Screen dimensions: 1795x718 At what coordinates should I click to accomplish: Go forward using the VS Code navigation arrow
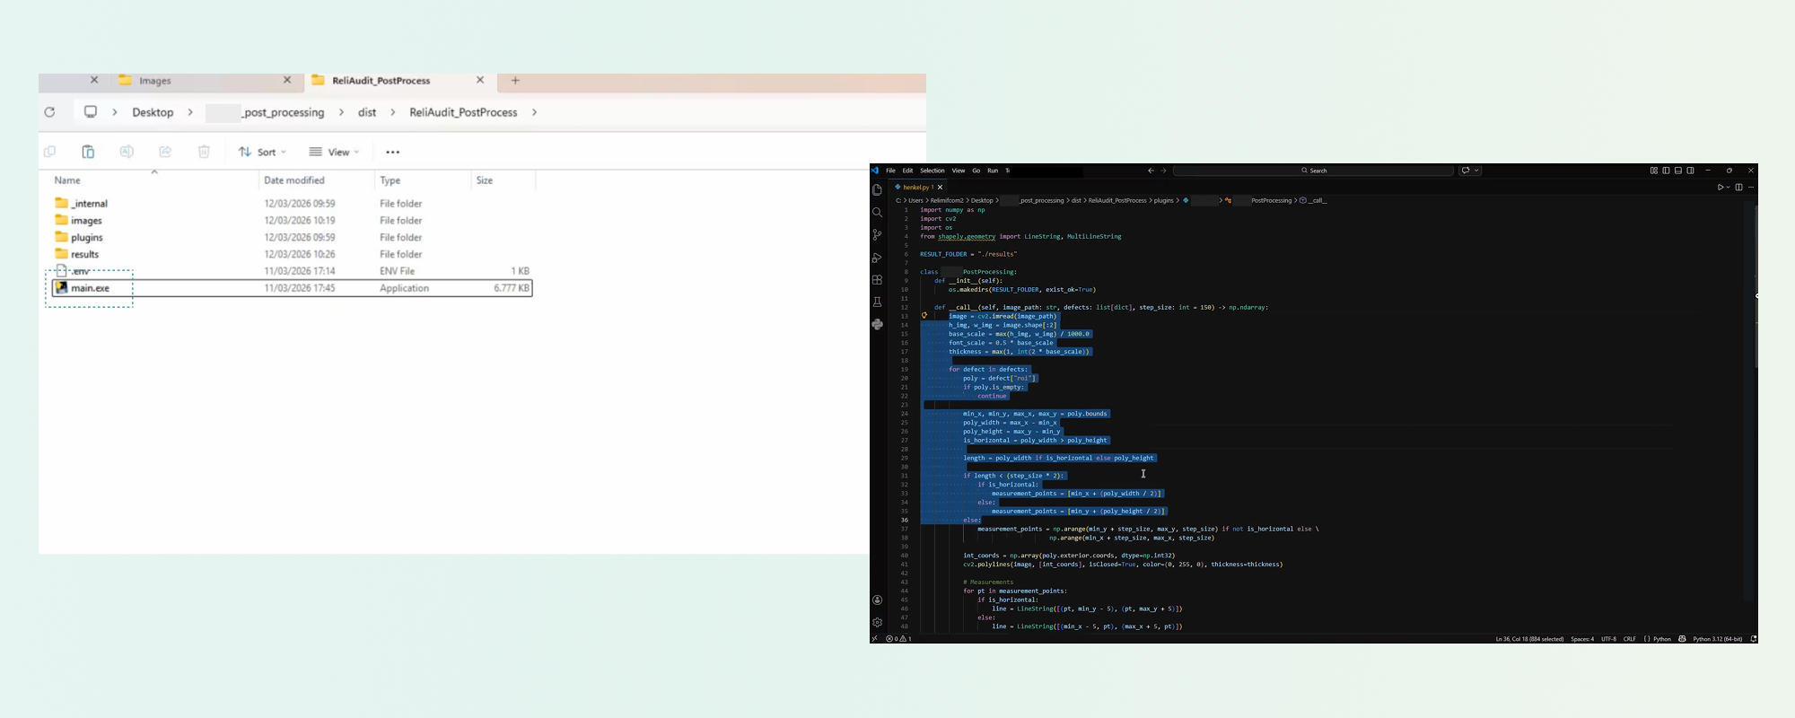pyautogui.click(x=1163, y=171)
